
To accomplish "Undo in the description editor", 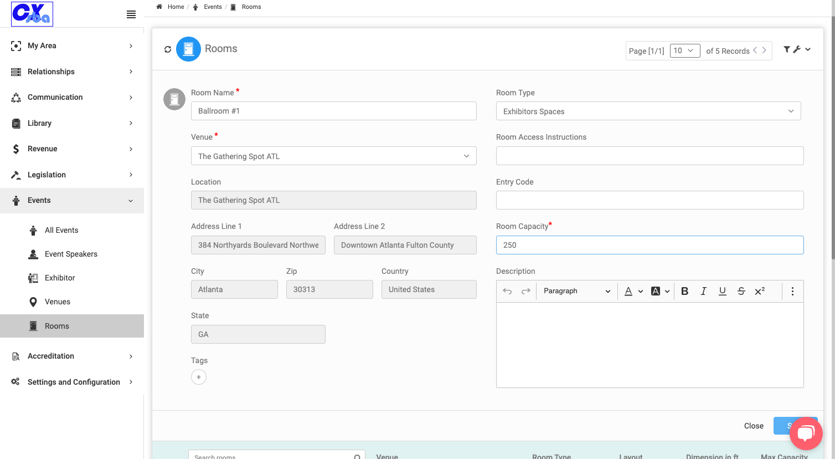I will [x=507, y=291].
